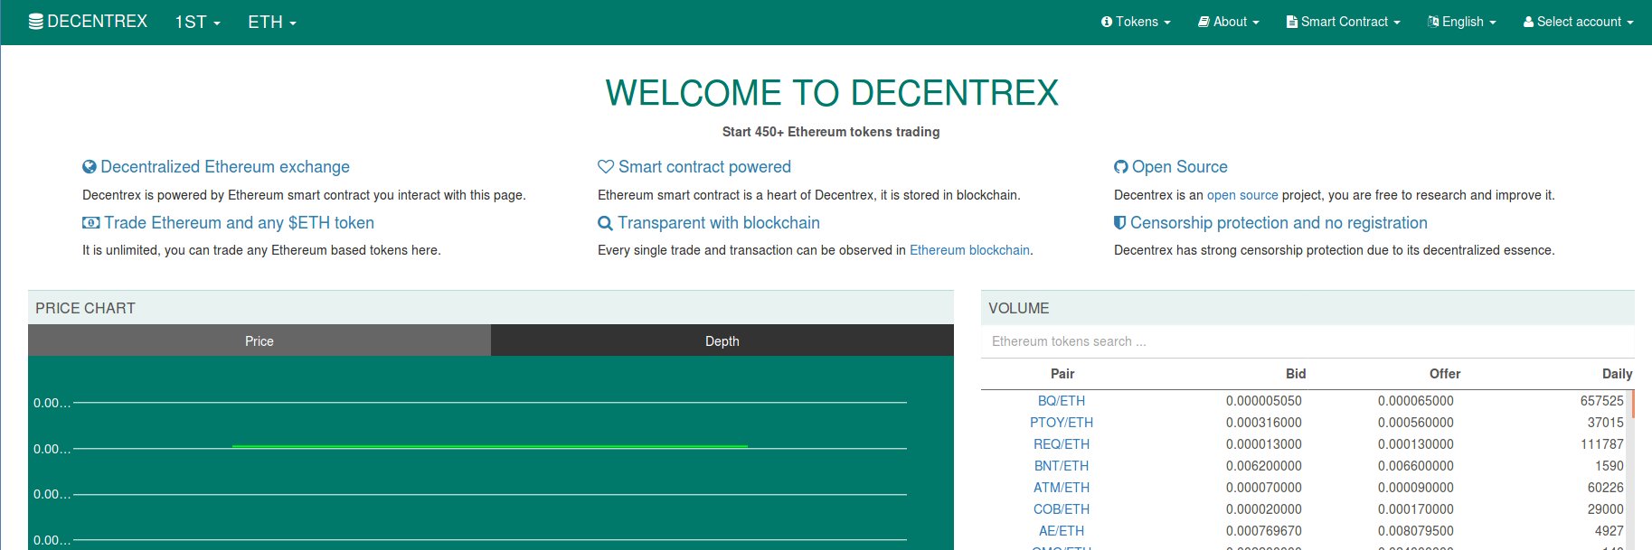Expand the Smart Contract menu
This screenshot has height=550, width=1652.
pos(1344,22)
